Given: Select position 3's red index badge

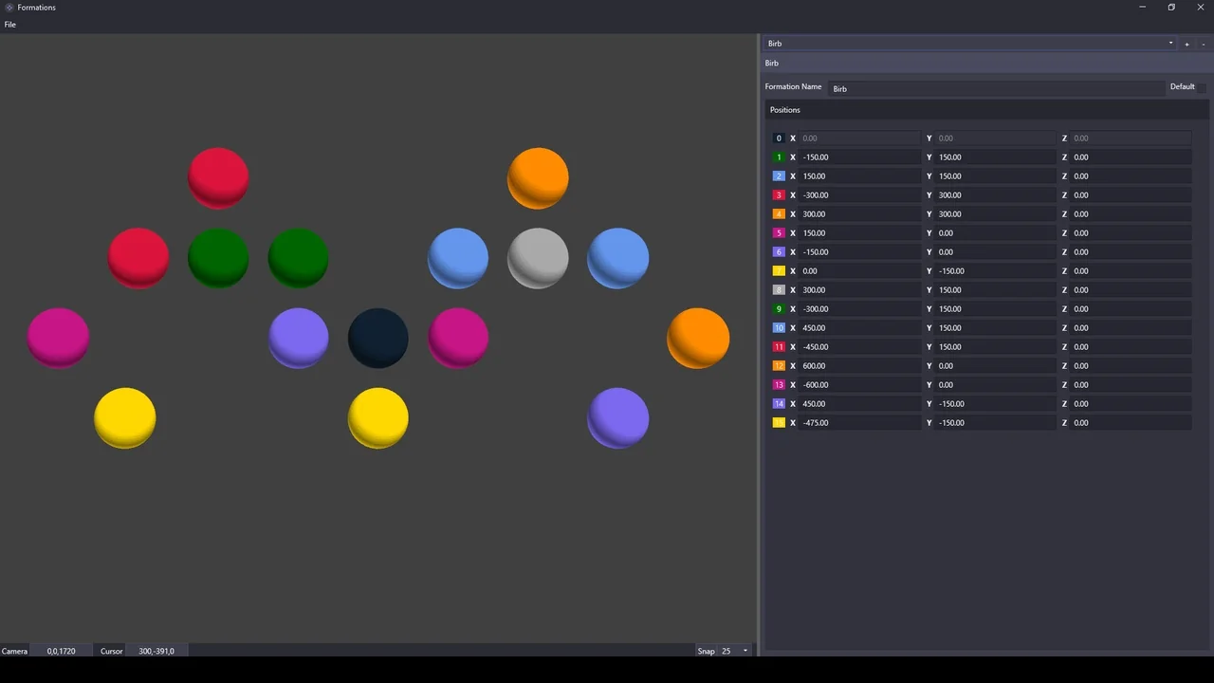Looking at the screenshot, I should (x=779, y=194).
